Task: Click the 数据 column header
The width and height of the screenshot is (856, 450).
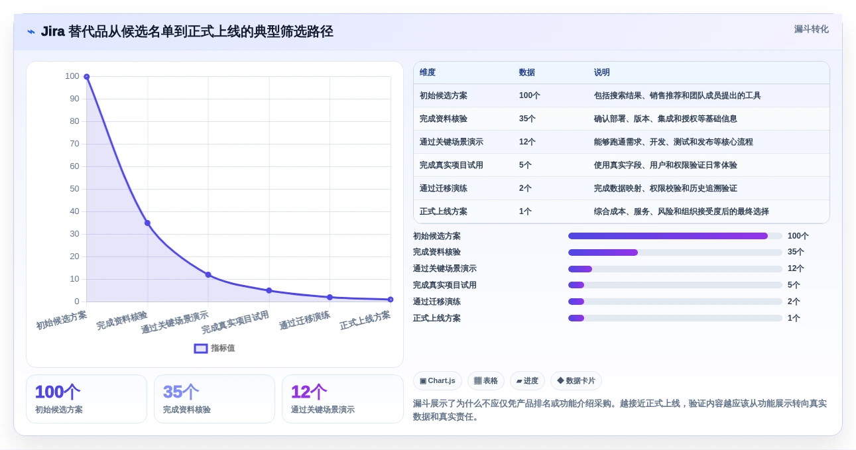Action: [x=527, y=72]
